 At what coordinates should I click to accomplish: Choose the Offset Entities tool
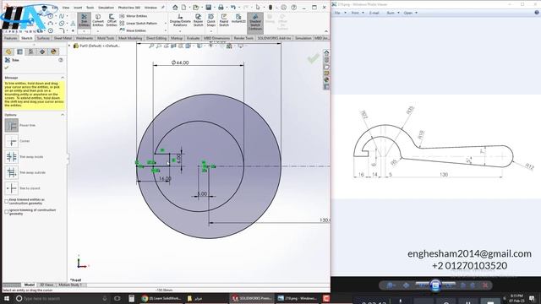112,20
